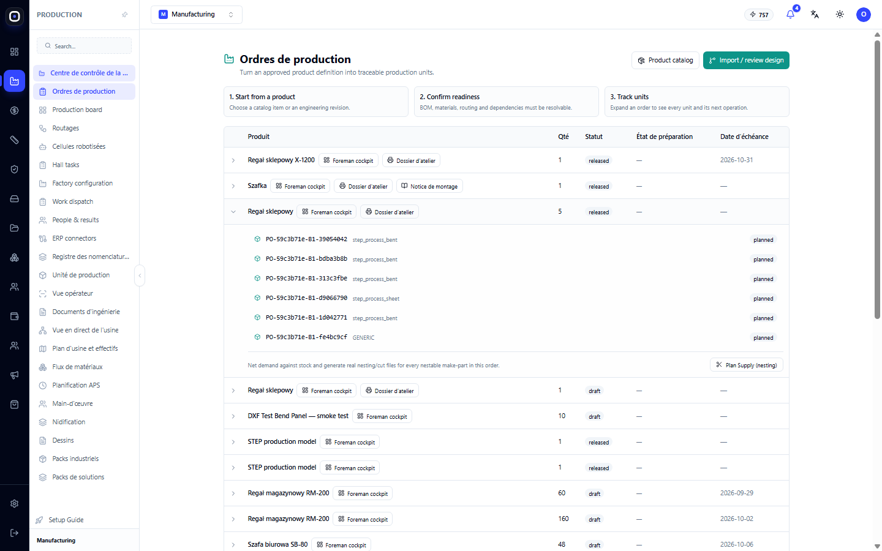Open Notice de montage for Szafka
The image size is (882, 551).
point(429,186)
